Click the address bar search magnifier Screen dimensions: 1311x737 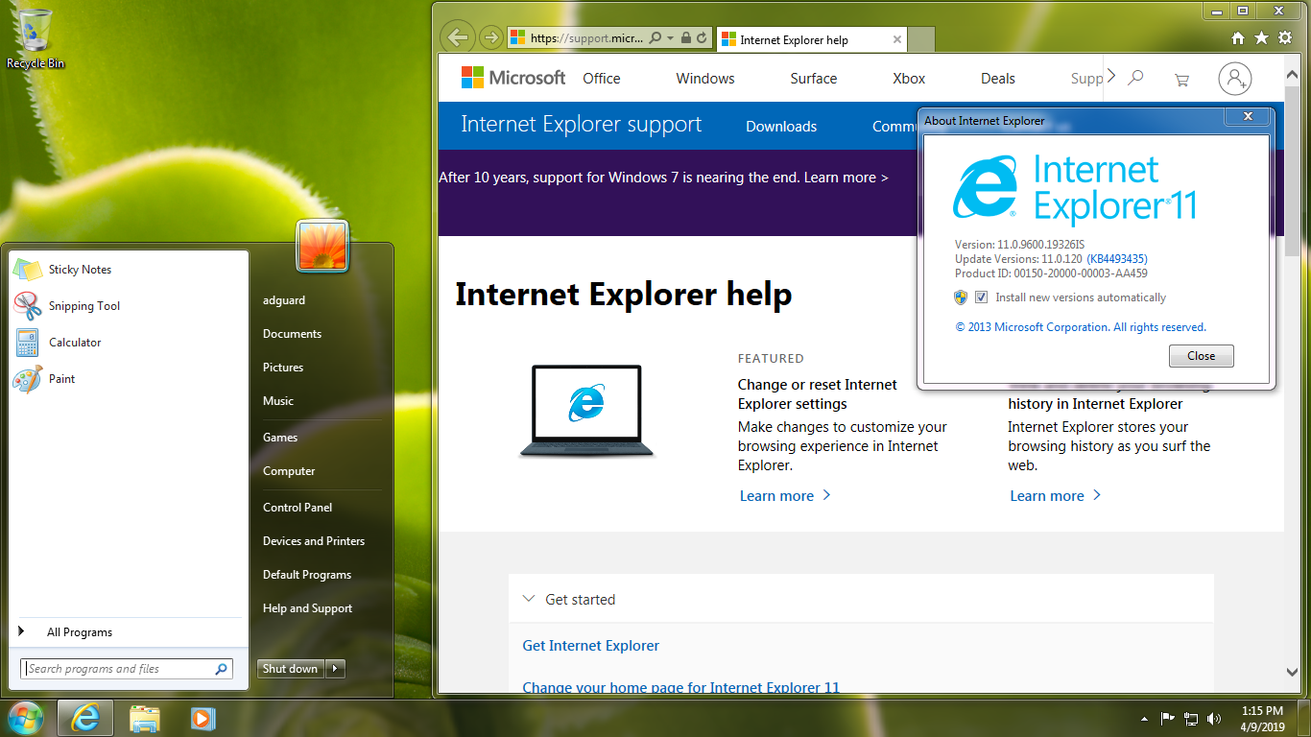point(655,38)
